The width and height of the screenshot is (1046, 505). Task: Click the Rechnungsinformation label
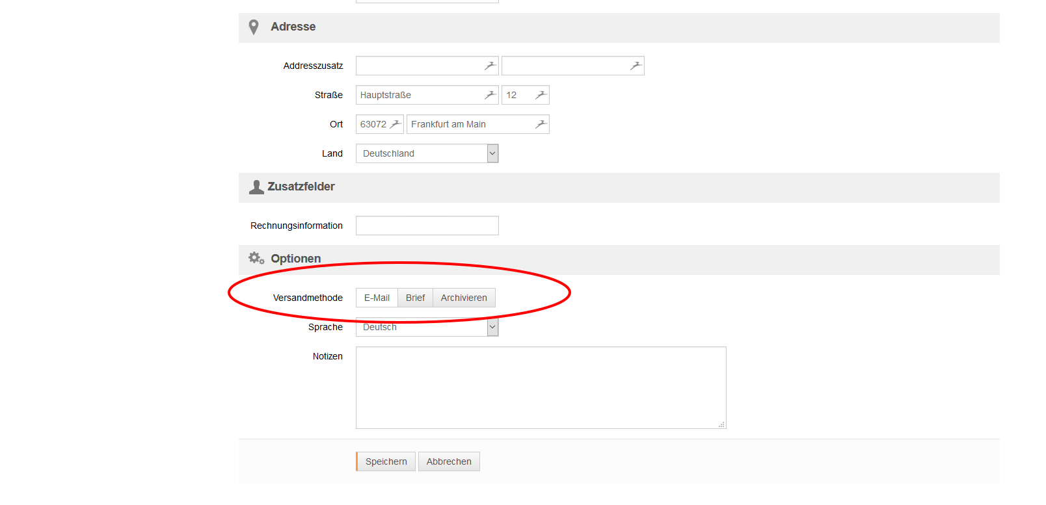pos(297,226)
